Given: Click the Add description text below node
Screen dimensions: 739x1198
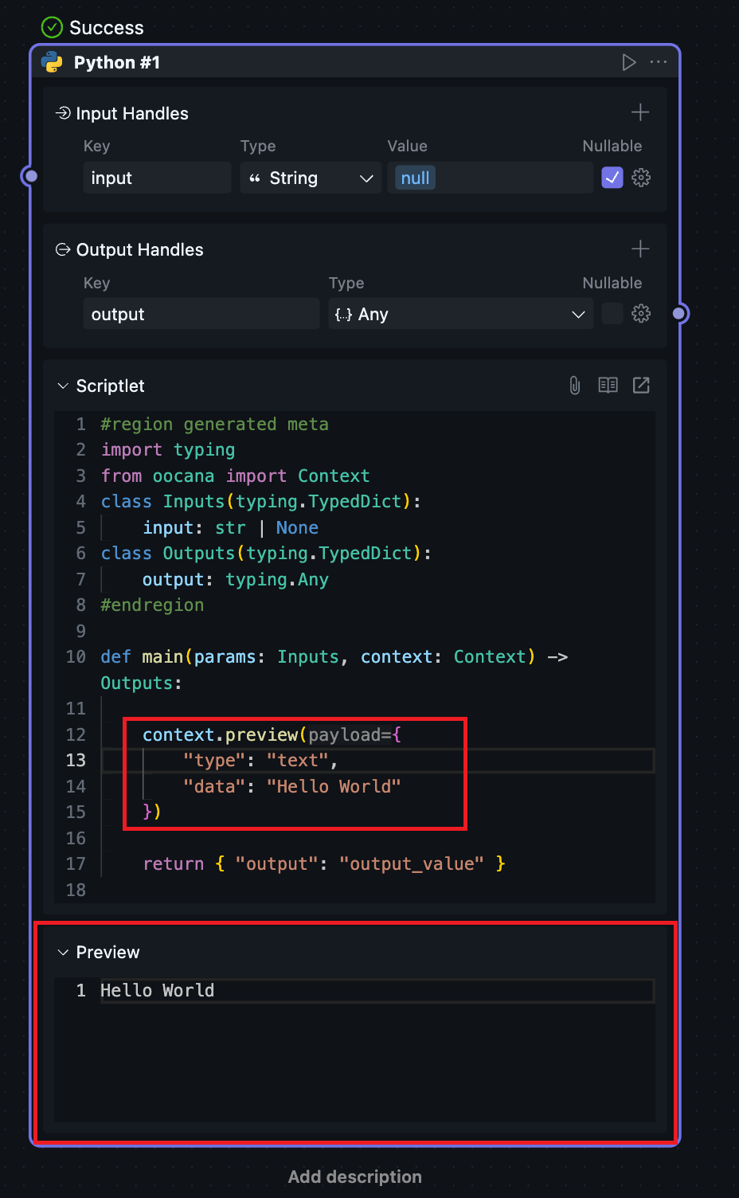Looking at the screenshot, I should tap(355, 1176).
